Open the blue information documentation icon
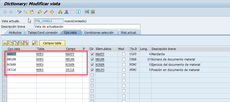Viewport: 230px width, 102px height. coord(78,12)
